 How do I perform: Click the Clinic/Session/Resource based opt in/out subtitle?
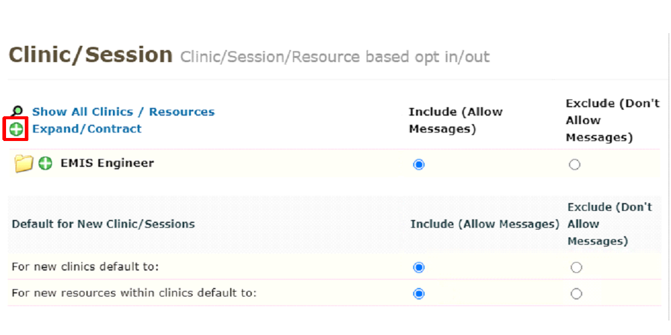(x=335, y=57)
